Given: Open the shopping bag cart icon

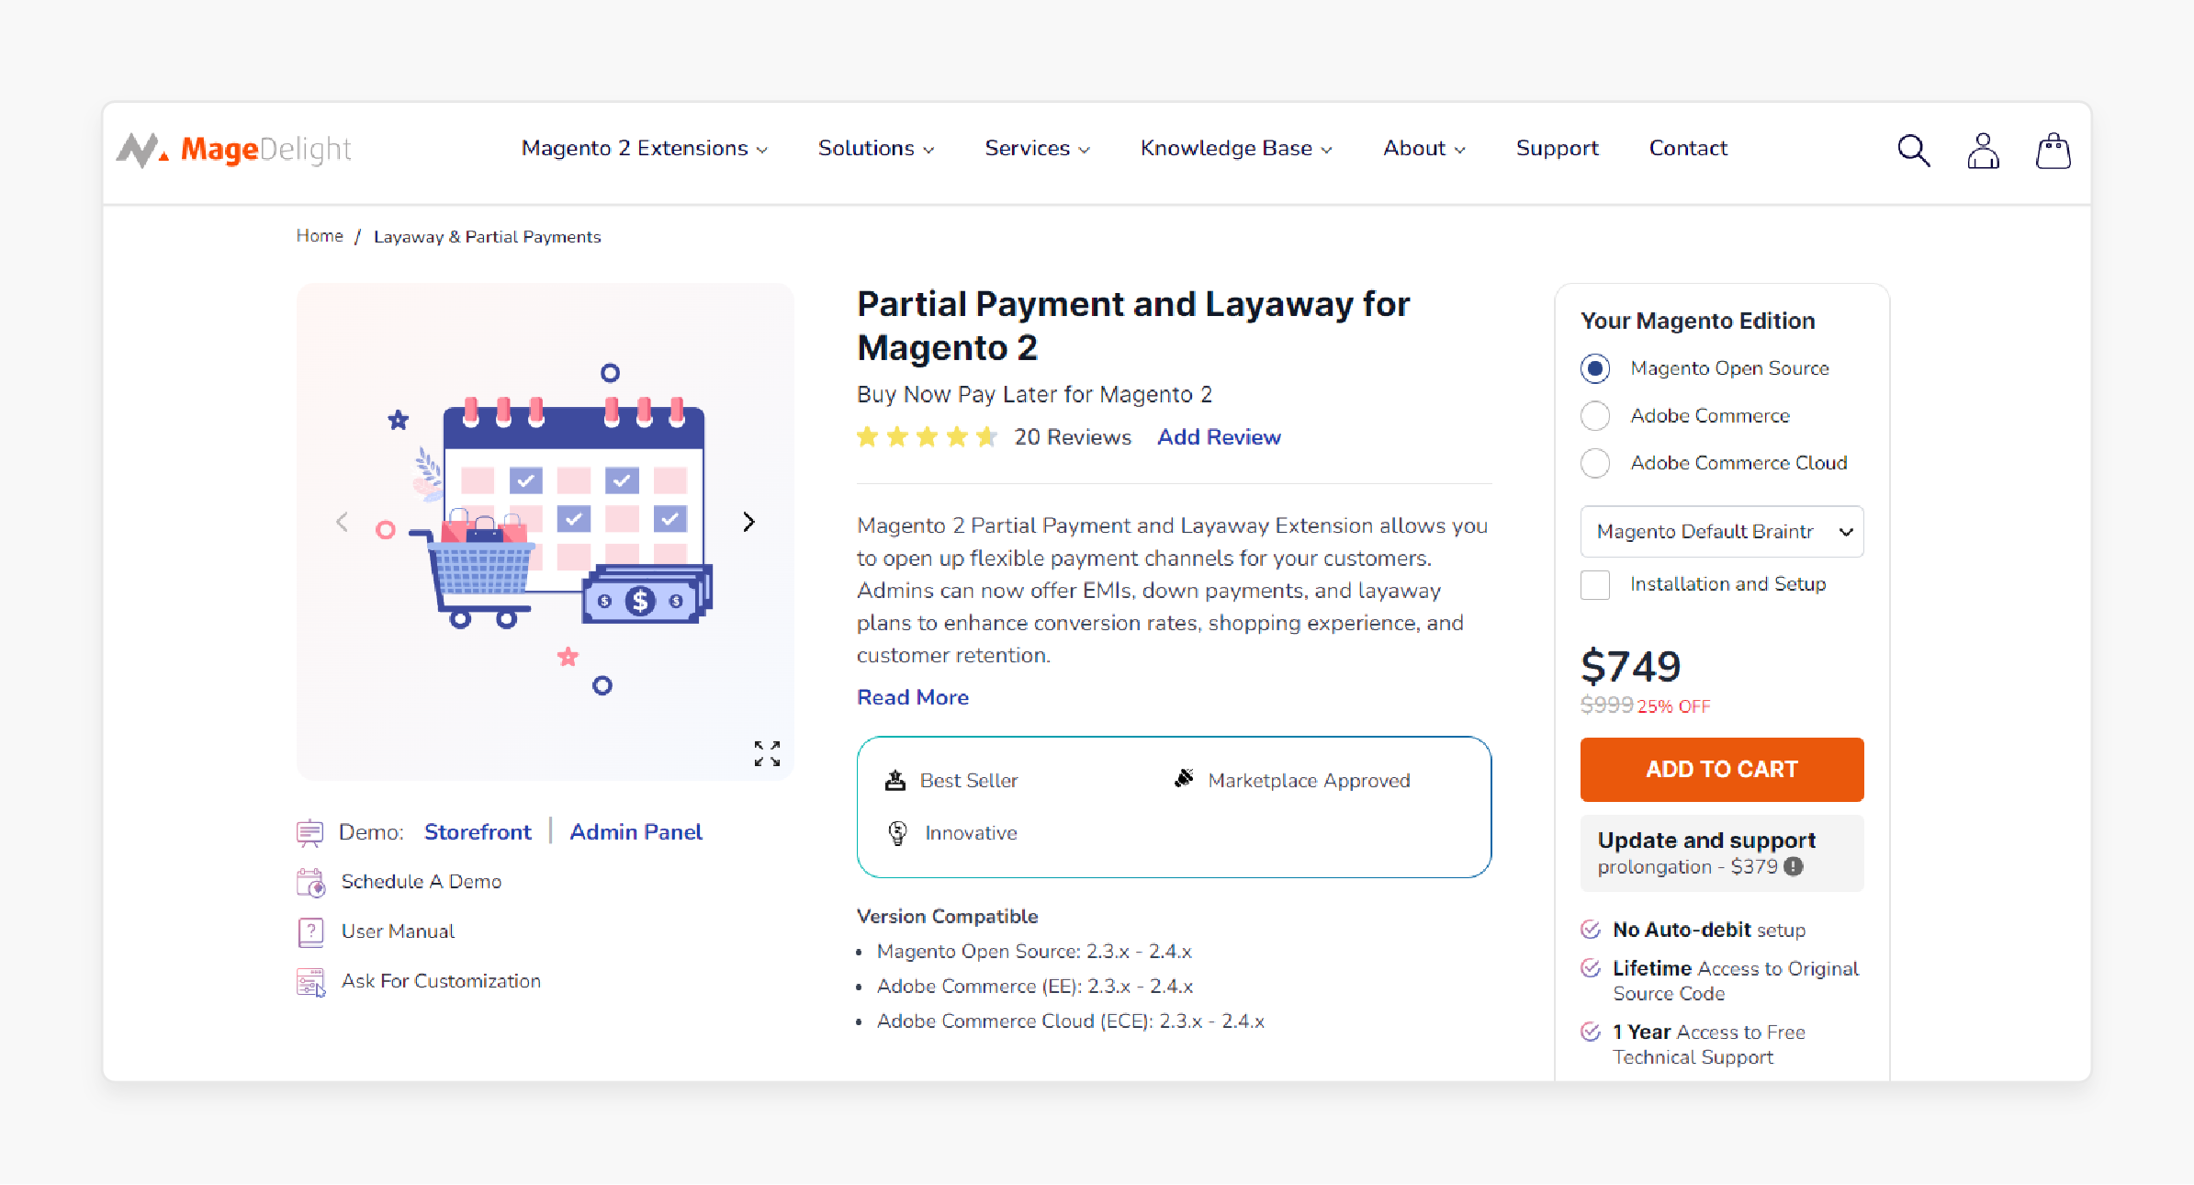Looking at the screenshot, I should 2053,150.
